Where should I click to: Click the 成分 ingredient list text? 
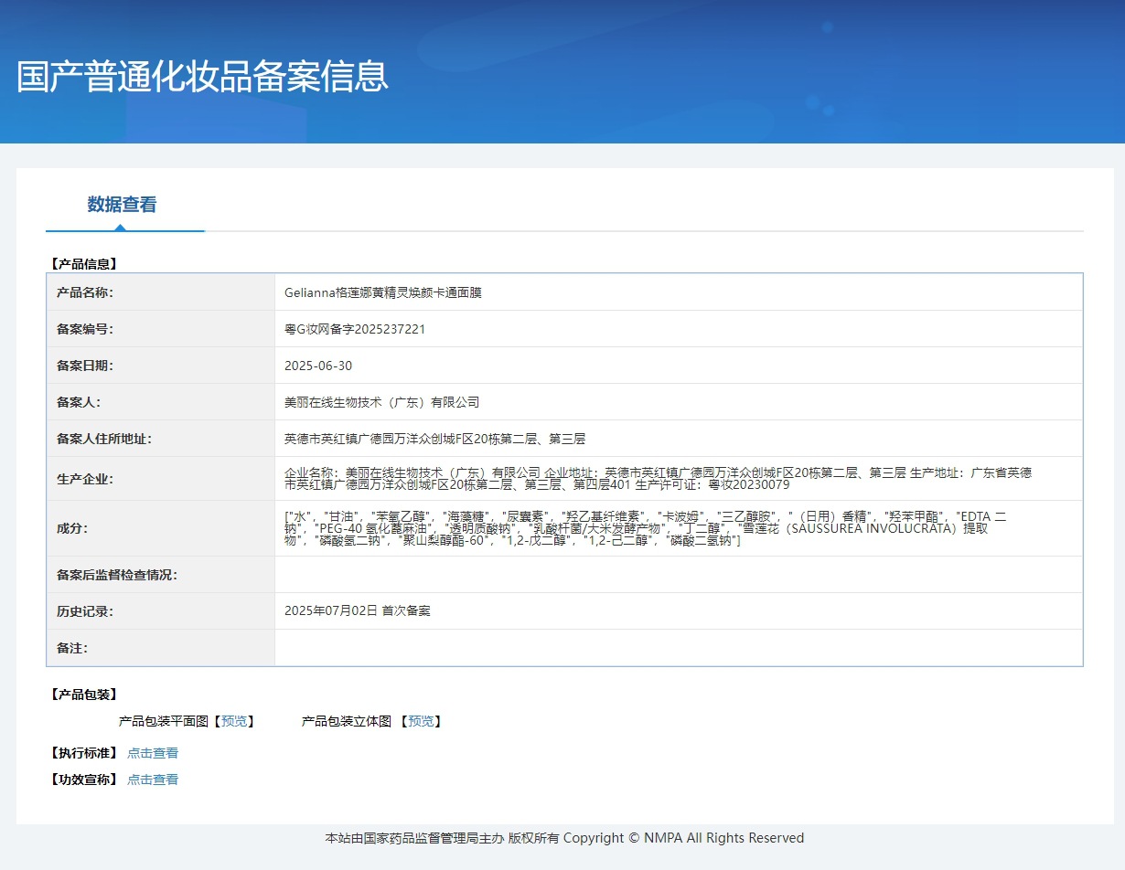[x=645, y=528]
